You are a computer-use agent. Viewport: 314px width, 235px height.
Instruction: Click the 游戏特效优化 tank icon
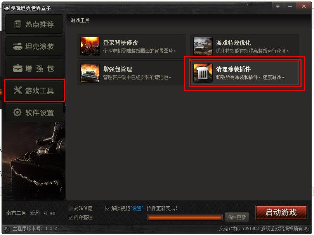203,47
